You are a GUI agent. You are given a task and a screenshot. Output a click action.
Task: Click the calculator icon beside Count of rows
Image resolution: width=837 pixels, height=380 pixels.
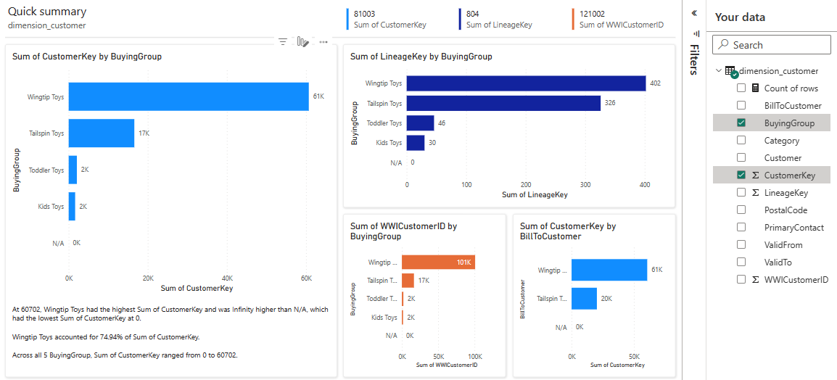pos(755,88)
